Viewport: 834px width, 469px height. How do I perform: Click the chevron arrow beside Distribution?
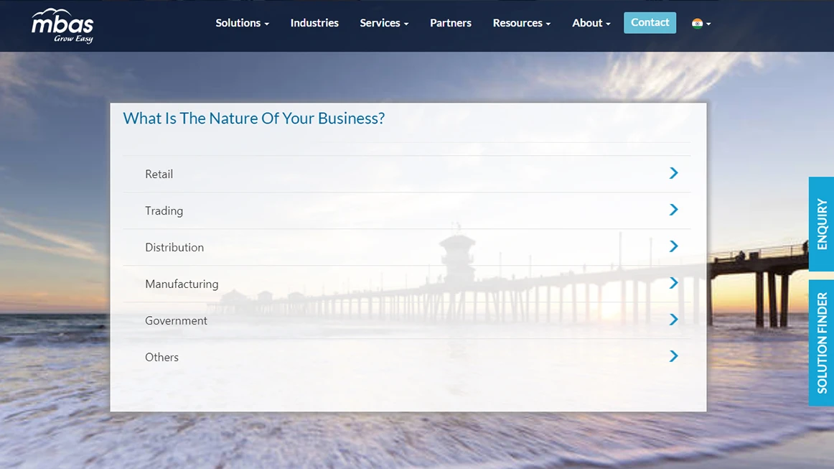[673, 246]
